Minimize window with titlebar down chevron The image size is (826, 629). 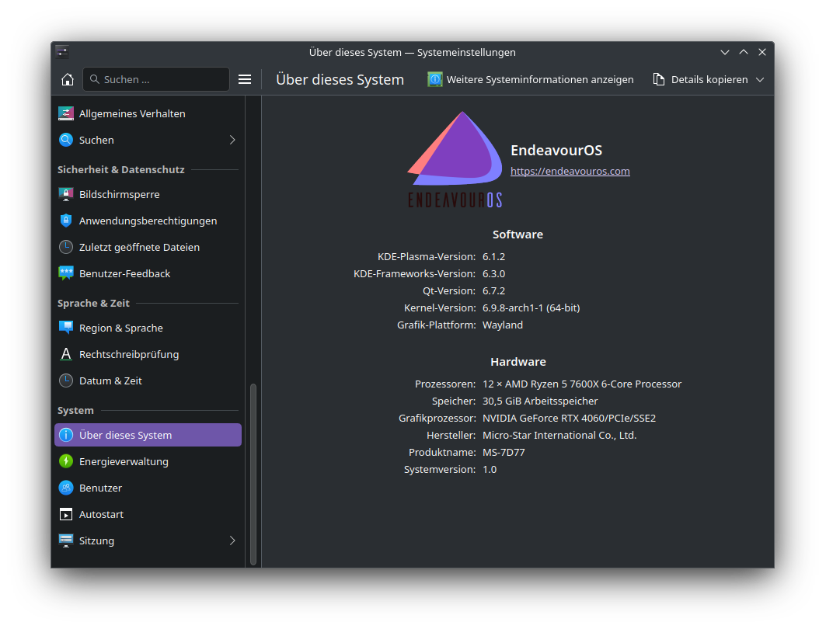tap(725, 52)
